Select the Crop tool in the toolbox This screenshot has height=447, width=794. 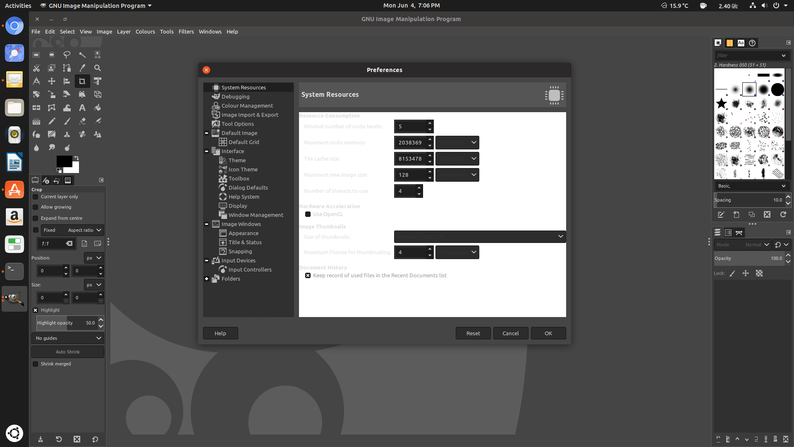pyautogui.click(x=82, y=81)
